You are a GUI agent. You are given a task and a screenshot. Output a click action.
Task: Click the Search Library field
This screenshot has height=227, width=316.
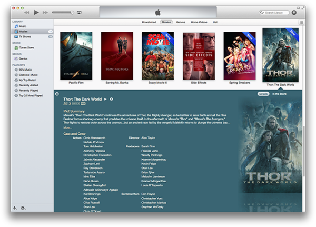coord(274,13)
